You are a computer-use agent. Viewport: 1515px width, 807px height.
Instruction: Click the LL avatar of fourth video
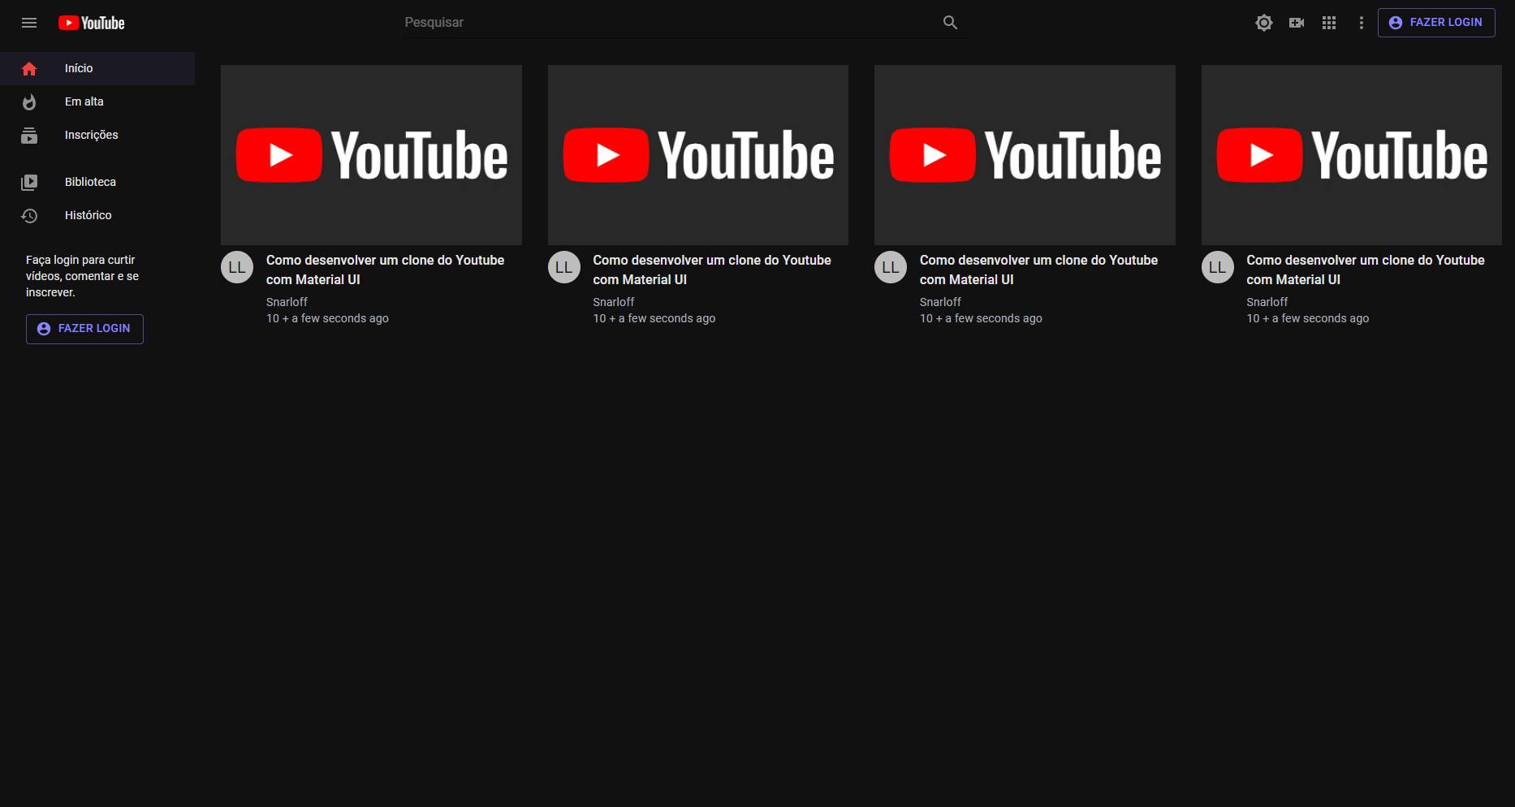pyautogui.click(x=1218, y=267)
